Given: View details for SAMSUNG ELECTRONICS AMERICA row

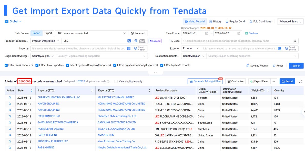Looking at the screenshot, I should pos(10,122).
